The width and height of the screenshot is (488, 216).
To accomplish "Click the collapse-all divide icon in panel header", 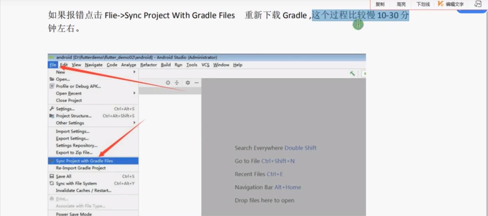I will [x=177, y=83].
